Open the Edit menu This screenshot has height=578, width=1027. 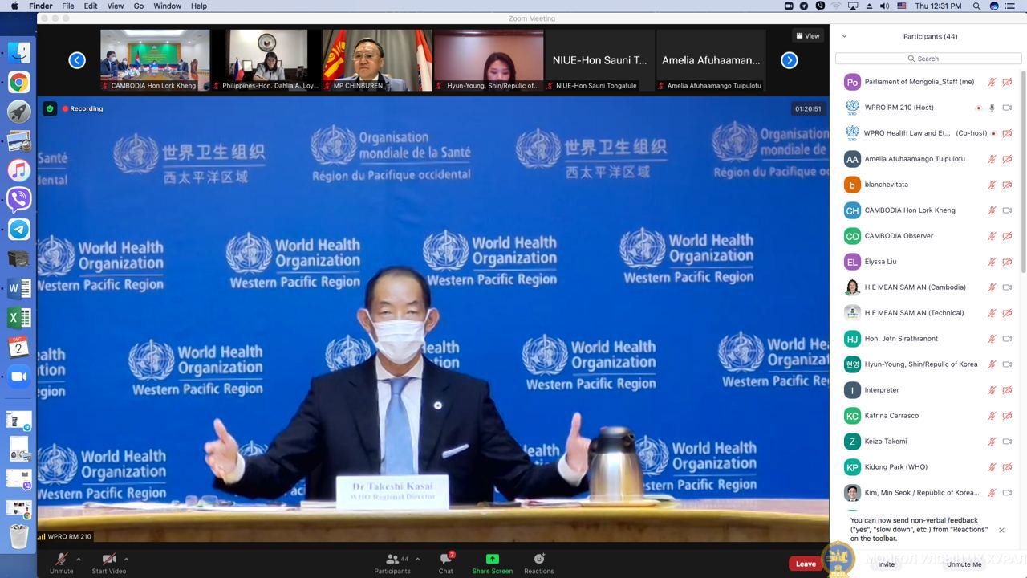tap(91, 6)
